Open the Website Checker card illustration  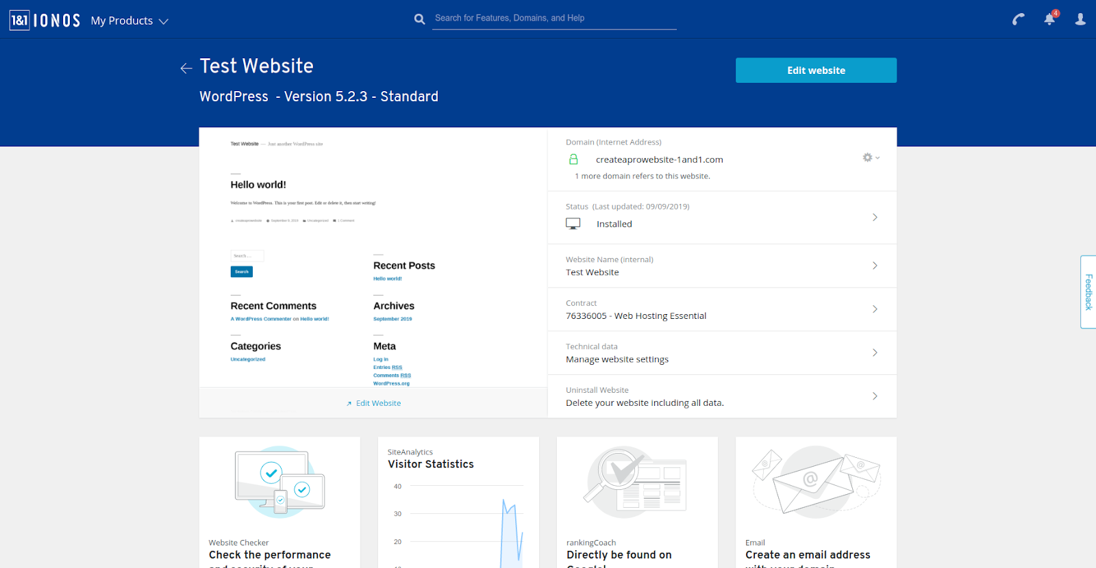[279, 482]
